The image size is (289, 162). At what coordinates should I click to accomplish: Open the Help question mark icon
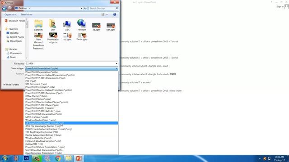click(115, 14)
